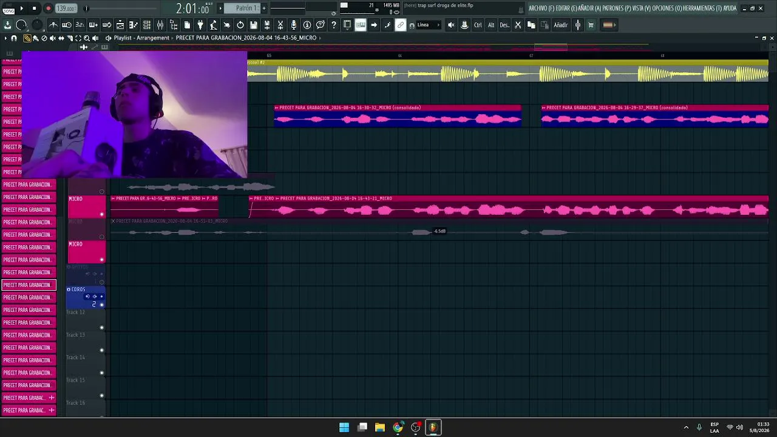
Task: Click the Ctrl button in the toolbar
Action: tap(478, 25)
